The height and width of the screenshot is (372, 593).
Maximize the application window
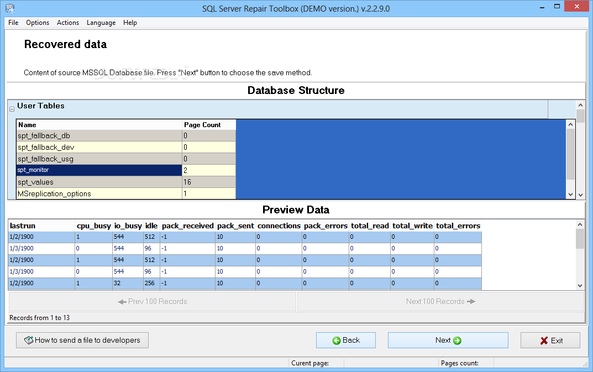[x=557, y=7]
